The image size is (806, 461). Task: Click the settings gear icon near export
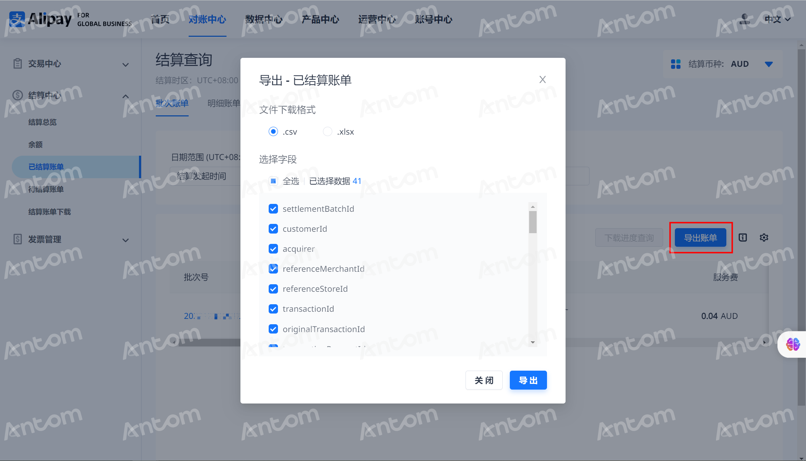(764, 237)
